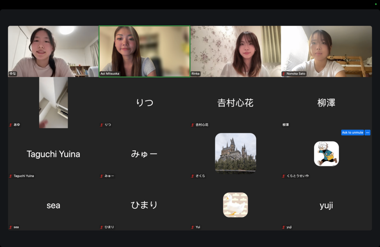
Task: Click the みゅー participant tile name
Action: 145,154
